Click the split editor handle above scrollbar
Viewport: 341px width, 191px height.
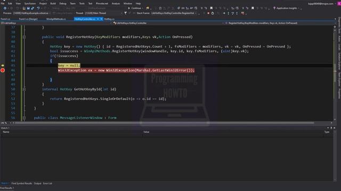(x=335, y=27)
